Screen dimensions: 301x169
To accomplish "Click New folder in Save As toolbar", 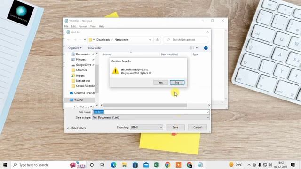I will click(x=95, y=48).
